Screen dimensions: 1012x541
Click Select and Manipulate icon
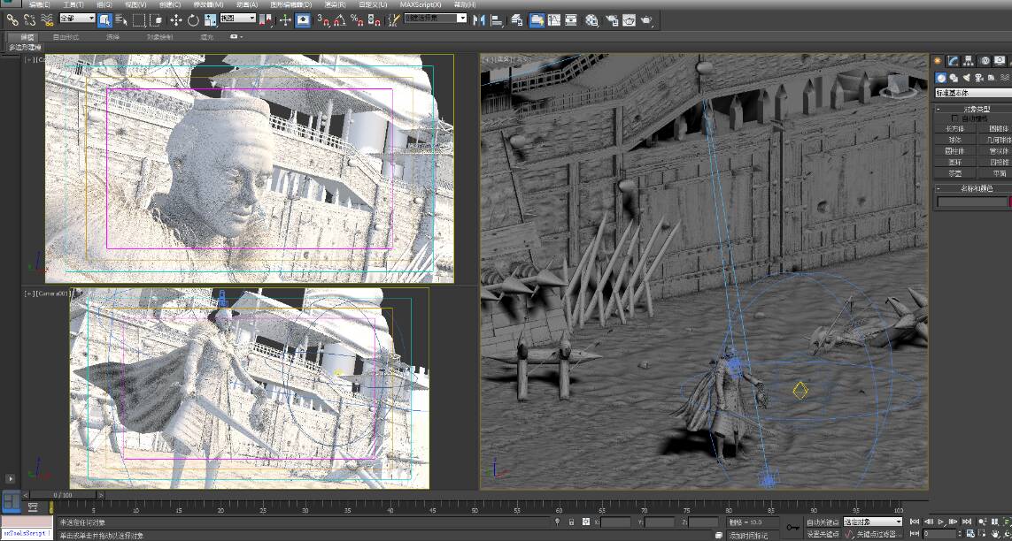tap(285, 20)
